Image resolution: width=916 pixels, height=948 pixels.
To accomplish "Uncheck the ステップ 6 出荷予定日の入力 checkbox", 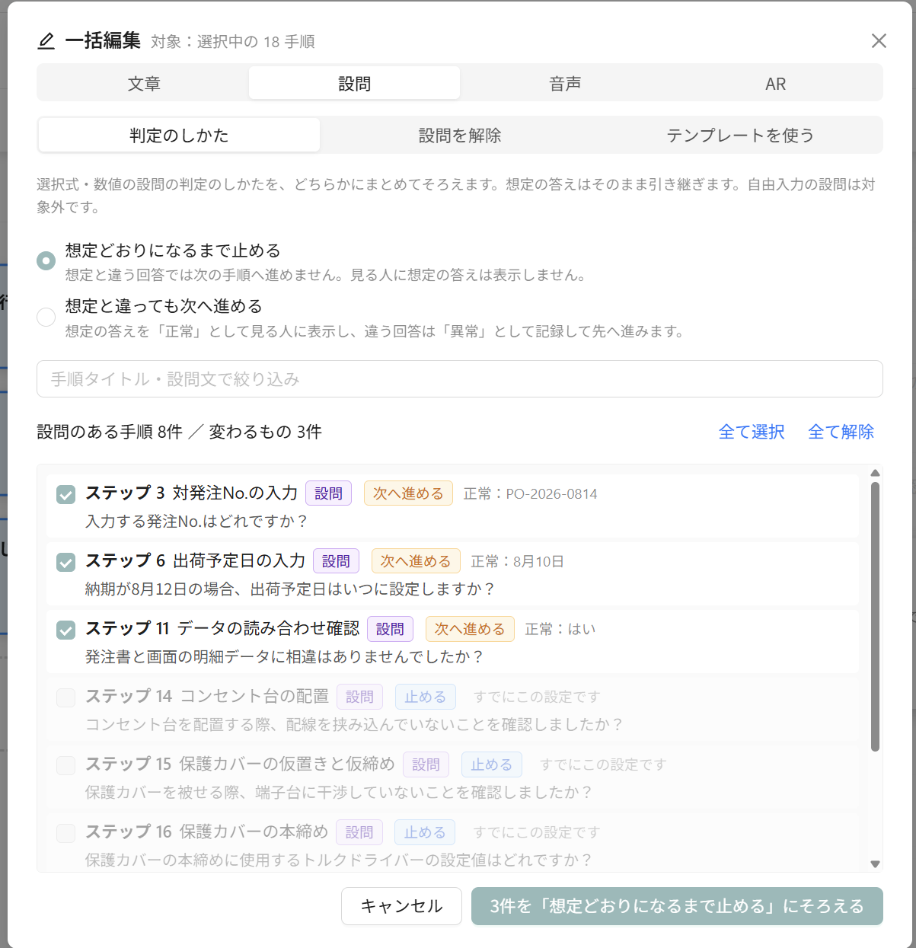I will click(66, 562).
